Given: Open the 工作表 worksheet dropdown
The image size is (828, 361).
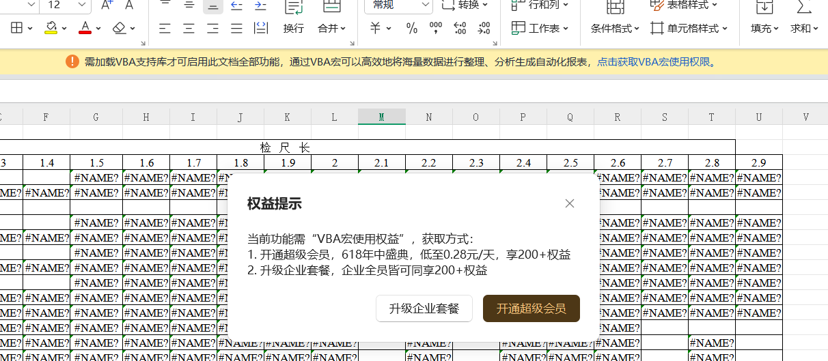Looking at the screenshot, I should coord(540,28).
